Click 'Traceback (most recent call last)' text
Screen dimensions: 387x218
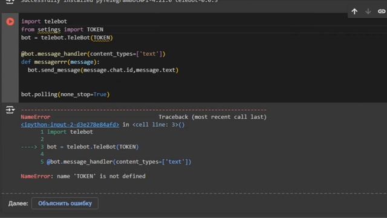coord(212,117)
